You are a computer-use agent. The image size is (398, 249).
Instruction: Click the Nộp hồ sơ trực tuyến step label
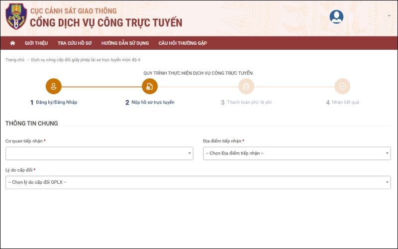click(153, 102)
